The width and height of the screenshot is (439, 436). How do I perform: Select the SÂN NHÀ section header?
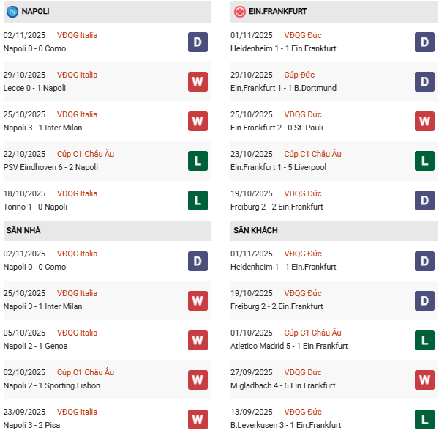23,230
